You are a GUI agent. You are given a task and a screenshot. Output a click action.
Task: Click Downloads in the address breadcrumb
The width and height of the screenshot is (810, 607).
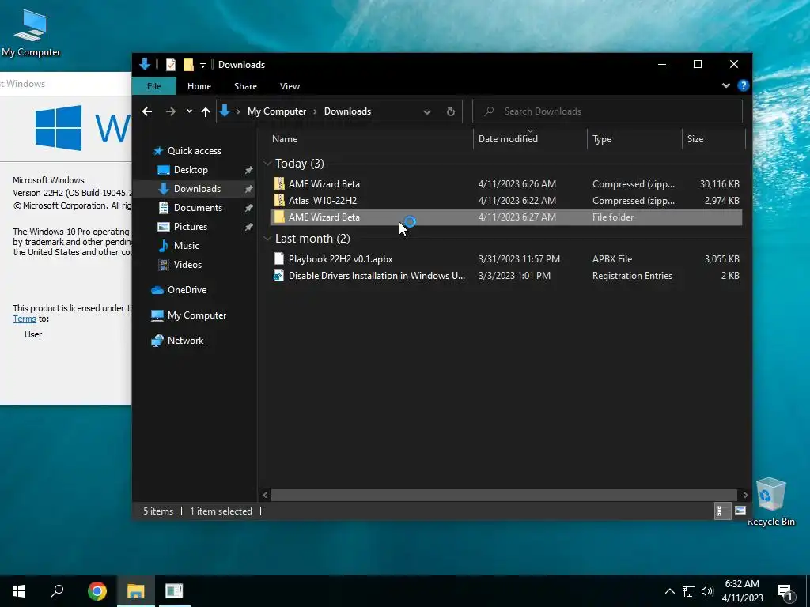point(348,111)
